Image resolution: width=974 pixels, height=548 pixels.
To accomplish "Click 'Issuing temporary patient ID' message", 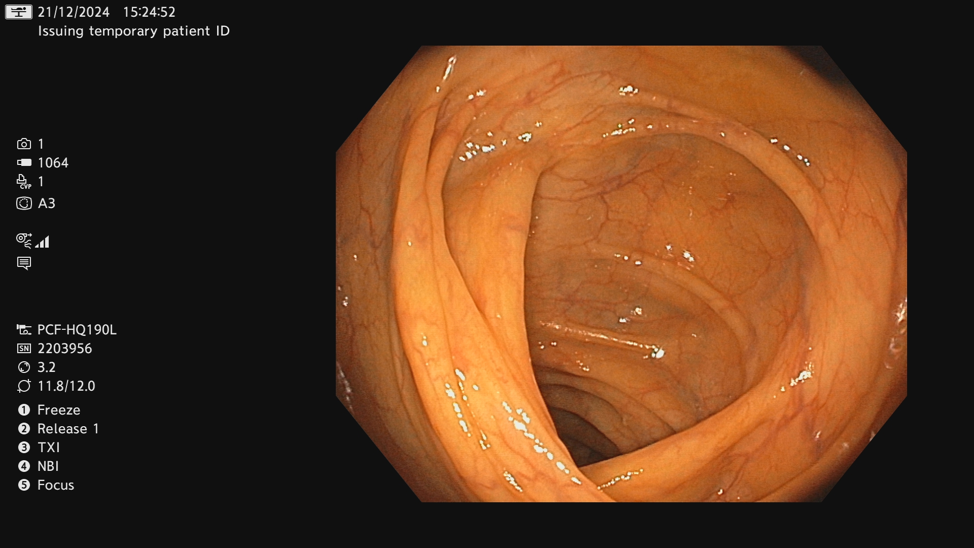I will click(x=134, y=31).
